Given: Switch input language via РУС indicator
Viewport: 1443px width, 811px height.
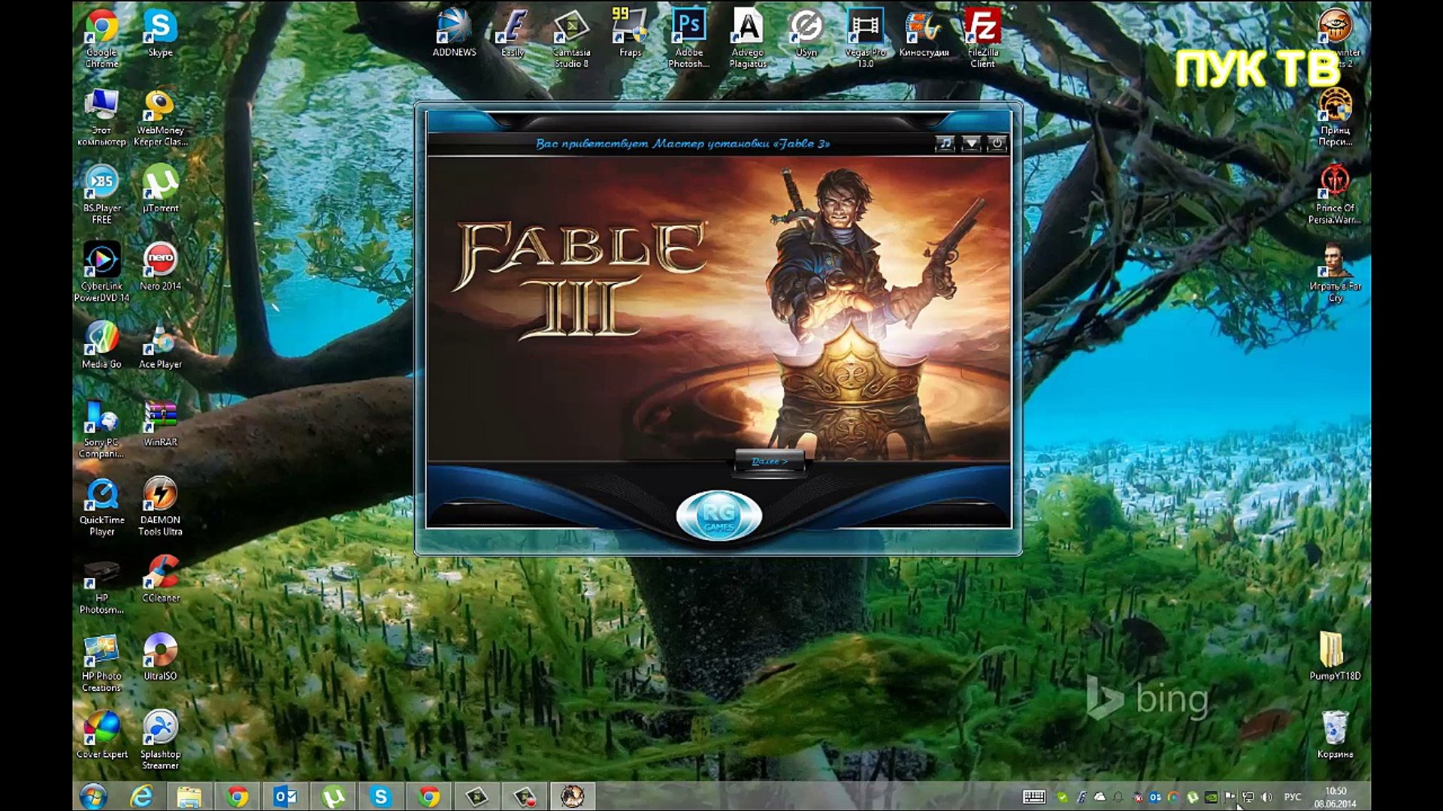Looking at the screenshot, I should (x=1293, y=797).
